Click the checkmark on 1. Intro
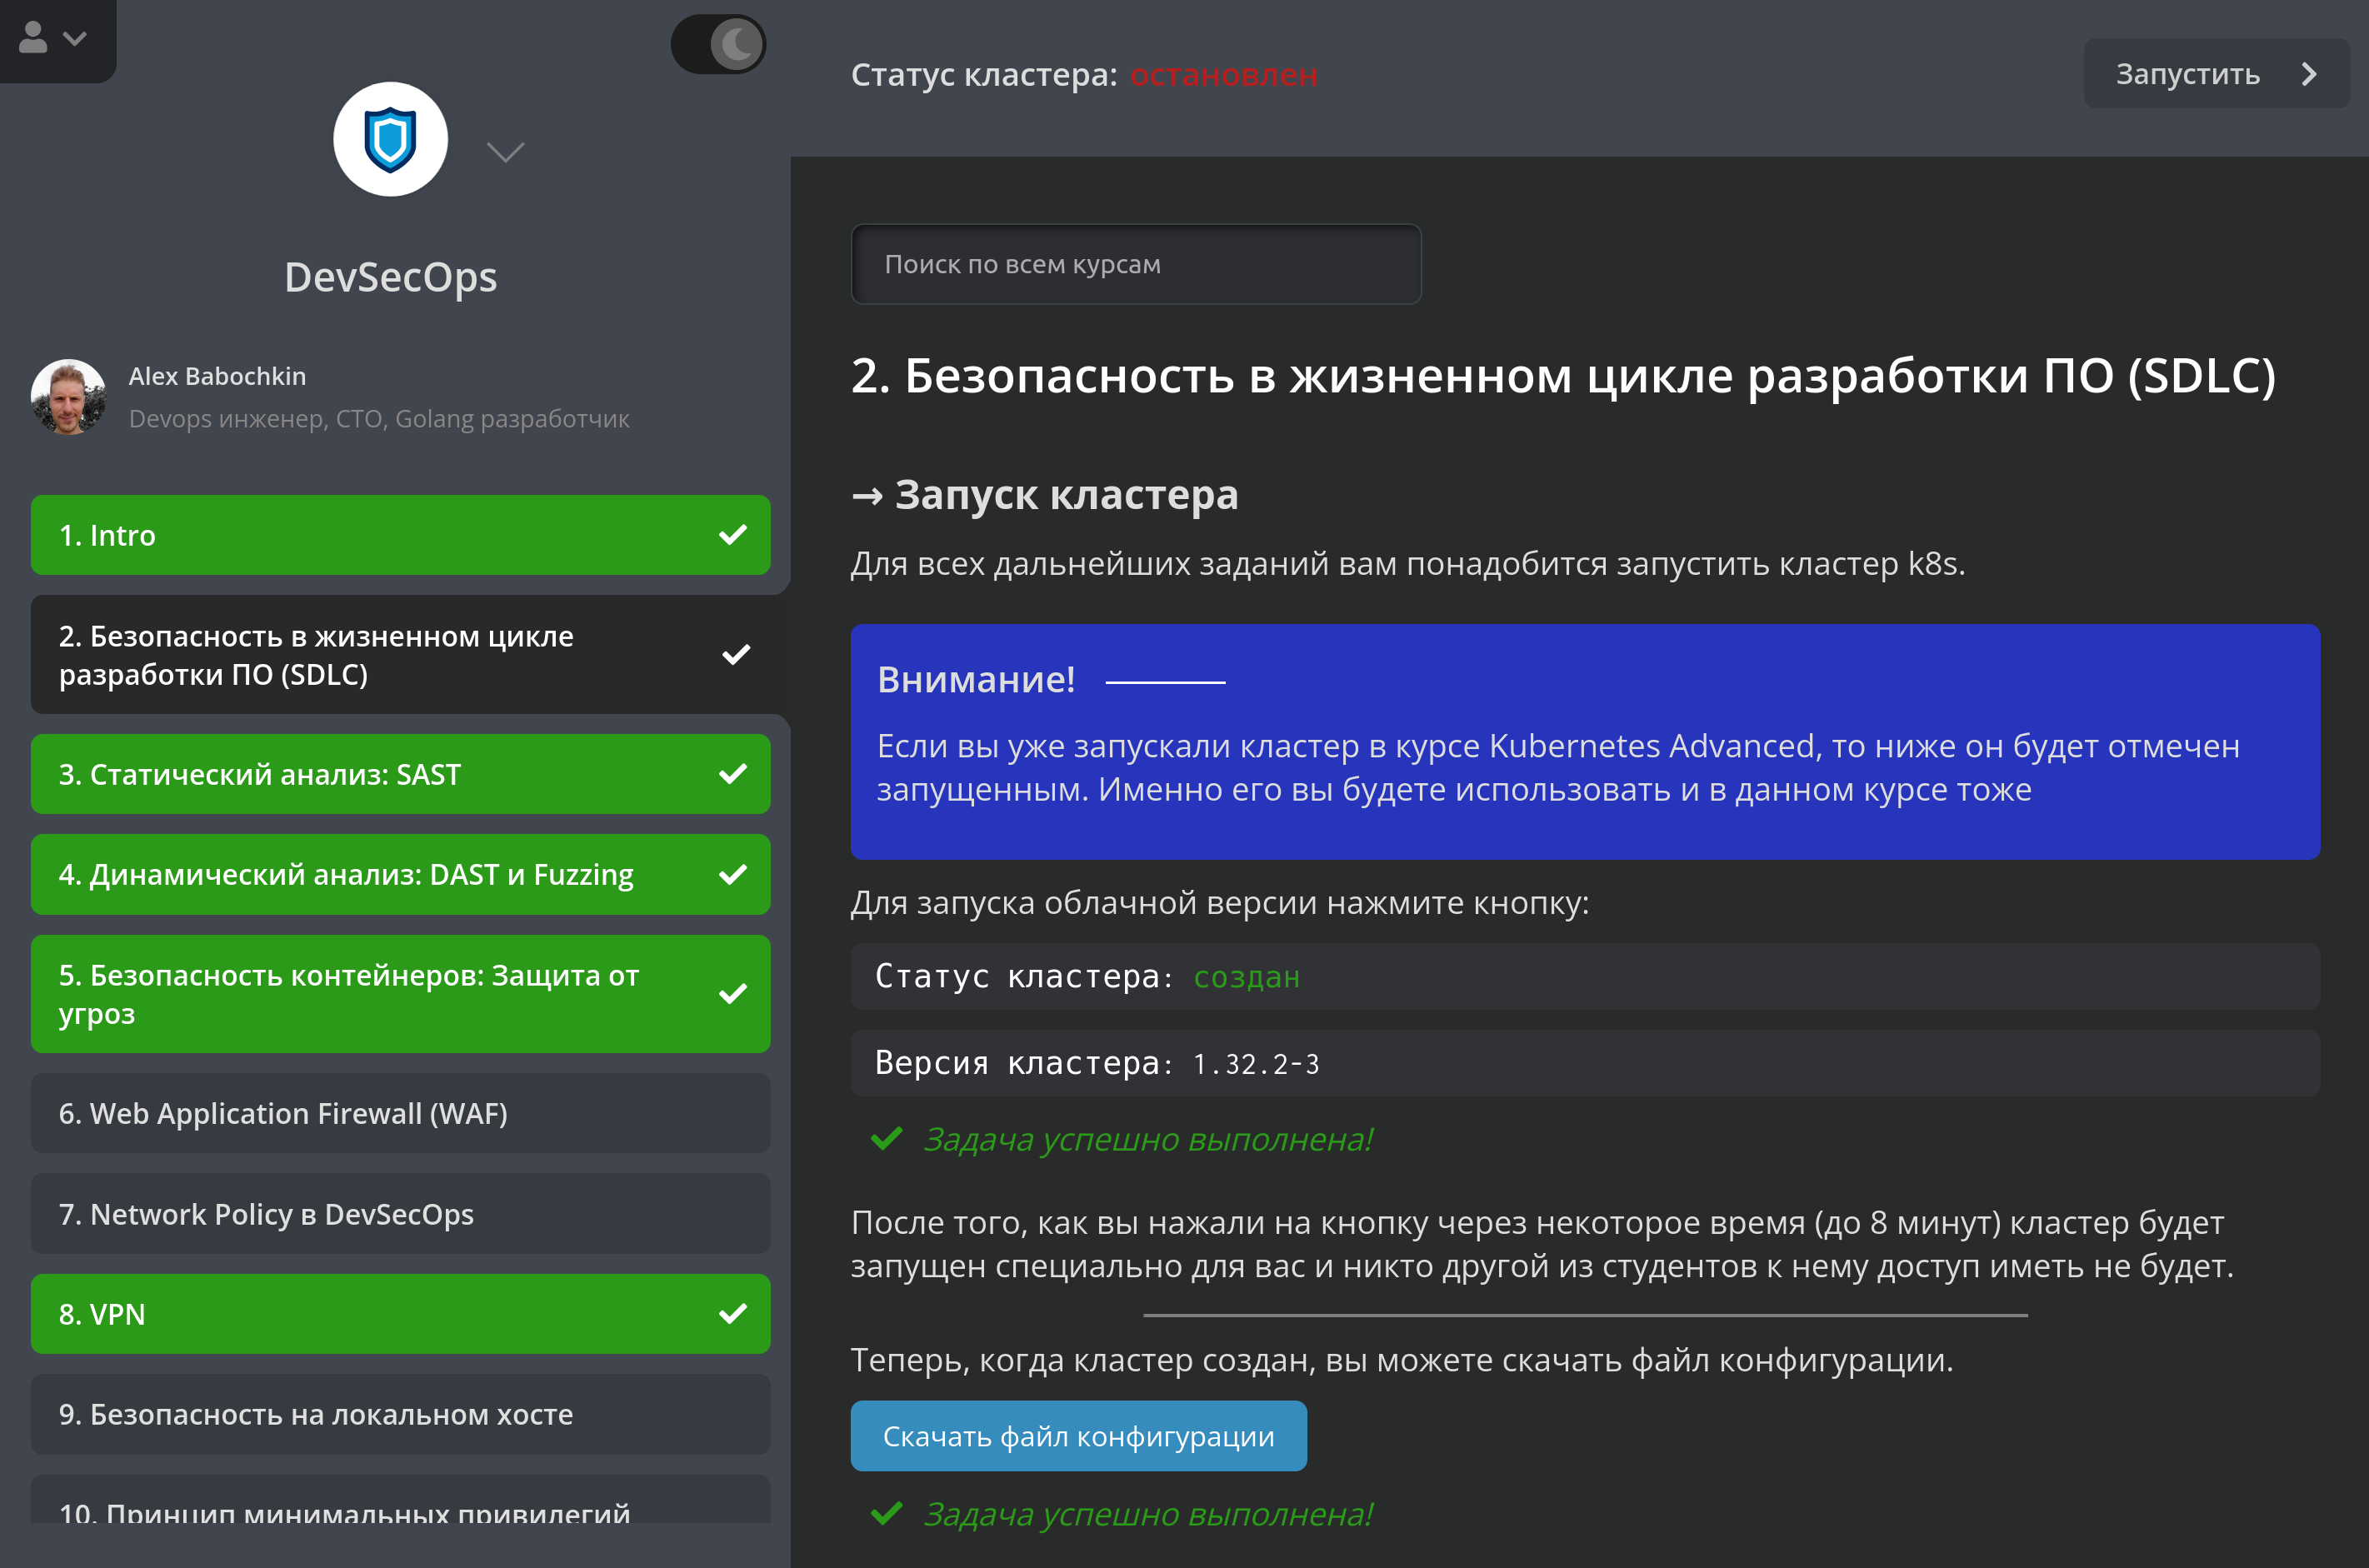This screenshot has width=2369, height=1568. 733,535
